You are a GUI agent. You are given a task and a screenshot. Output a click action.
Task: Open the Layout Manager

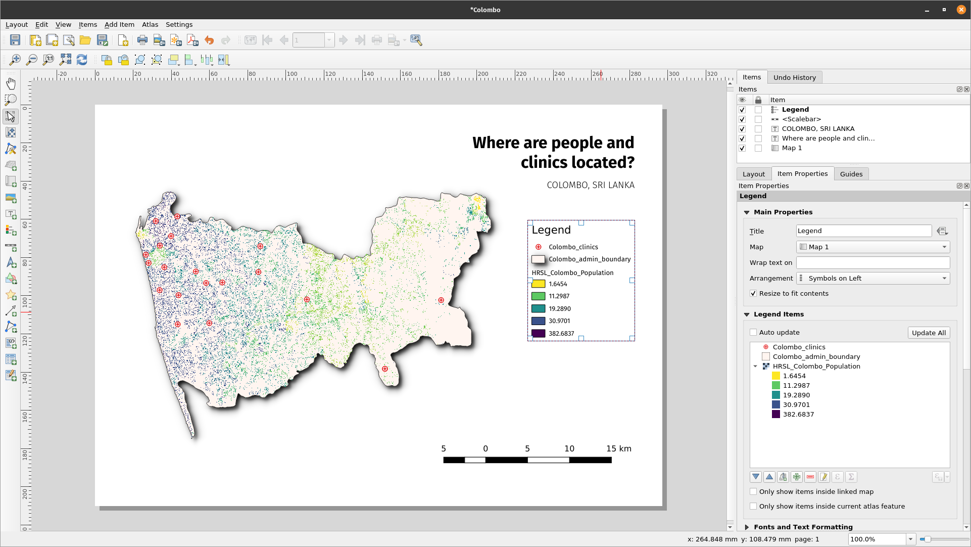[69, 40]
